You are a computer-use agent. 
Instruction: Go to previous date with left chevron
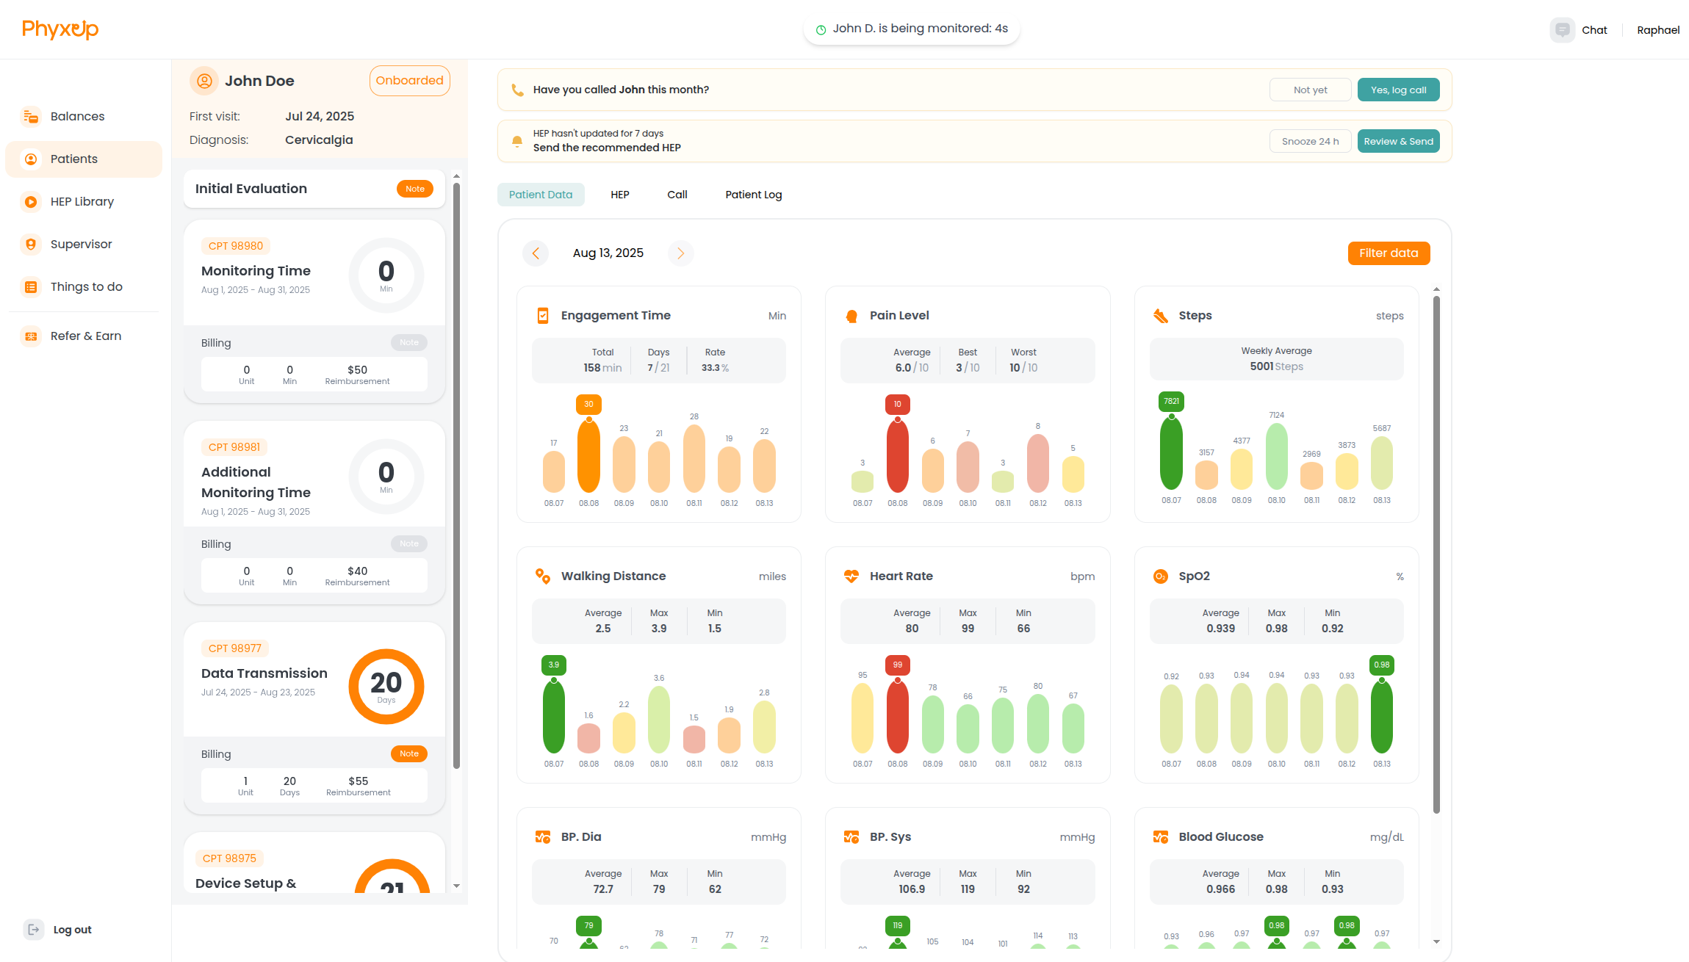tap(536, 253)
